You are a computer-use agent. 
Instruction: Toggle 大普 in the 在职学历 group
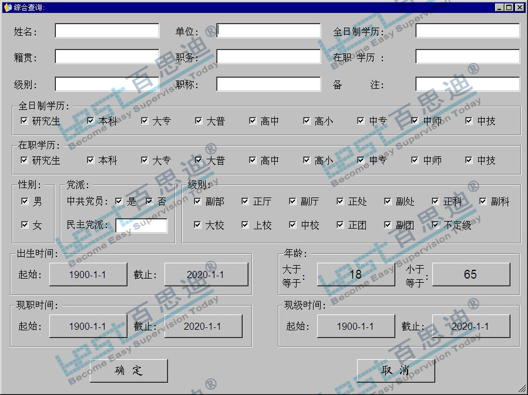[x=199, y=160]
